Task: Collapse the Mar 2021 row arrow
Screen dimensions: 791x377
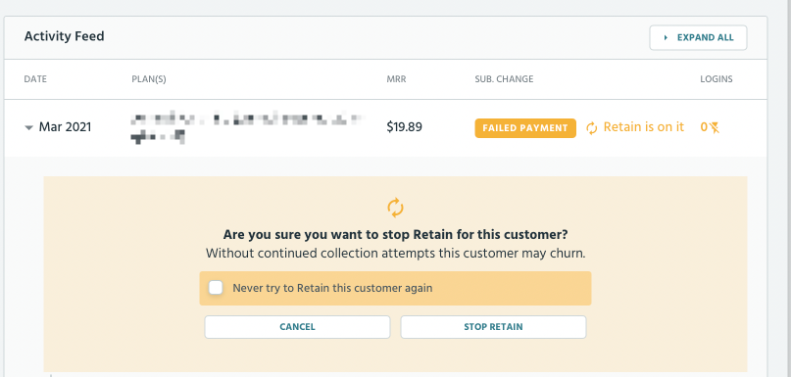Action: (28, 128)
